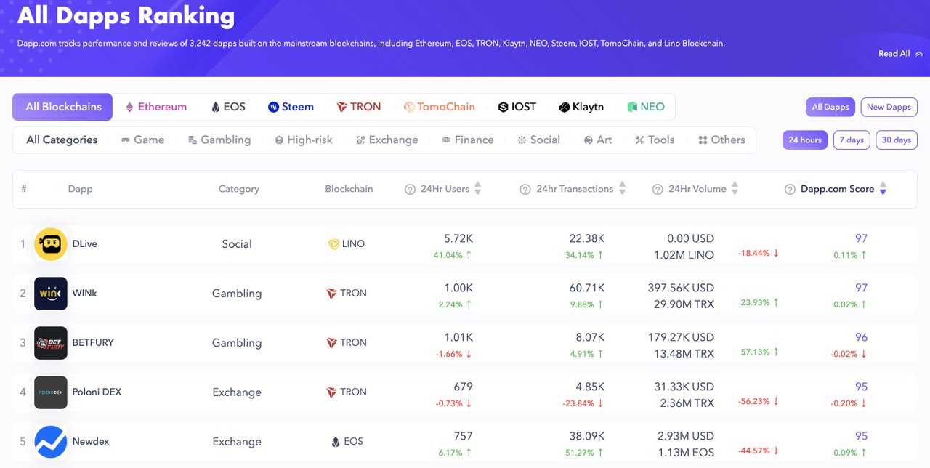This screenshot has height=468, width=930.
Task: Filter by High-risk category
Action: click(304, 140)
